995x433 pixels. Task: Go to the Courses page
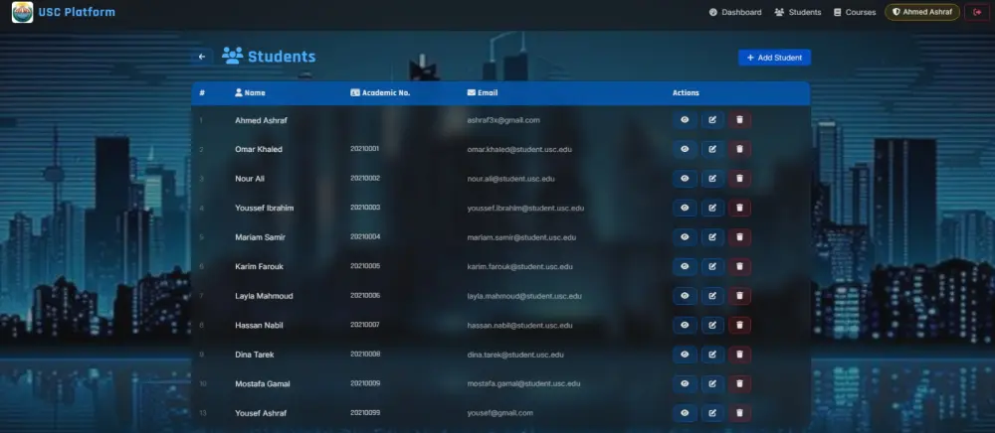855,12
